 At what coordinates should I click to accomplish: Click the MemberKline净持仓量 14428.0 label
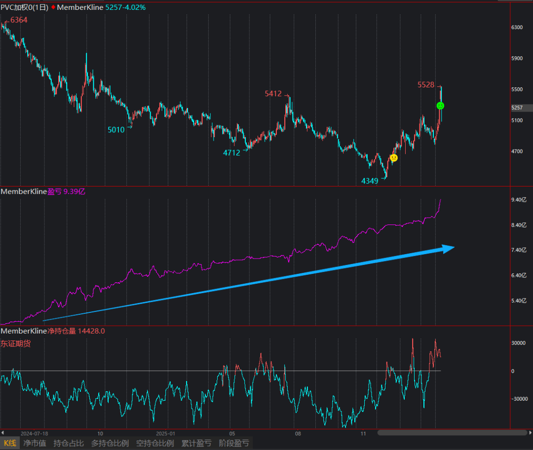[53, 331]
